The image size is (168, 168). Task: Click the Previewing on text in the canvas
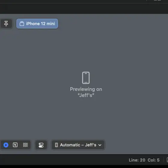pyautogui.click(x=86, y=89)
